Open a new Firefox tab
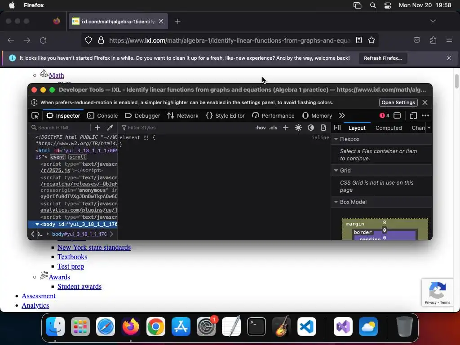The image size is (460, 345). pos(177,22)
